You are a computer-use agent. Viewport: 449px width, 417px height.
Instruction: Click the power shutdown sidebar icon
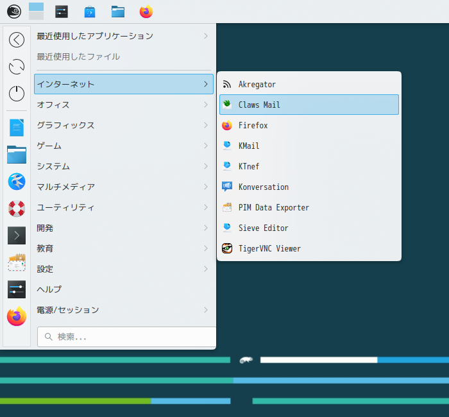click(x=17, y=94)
